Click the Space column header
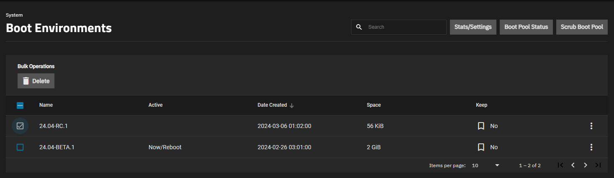 (x=374, y=105)
